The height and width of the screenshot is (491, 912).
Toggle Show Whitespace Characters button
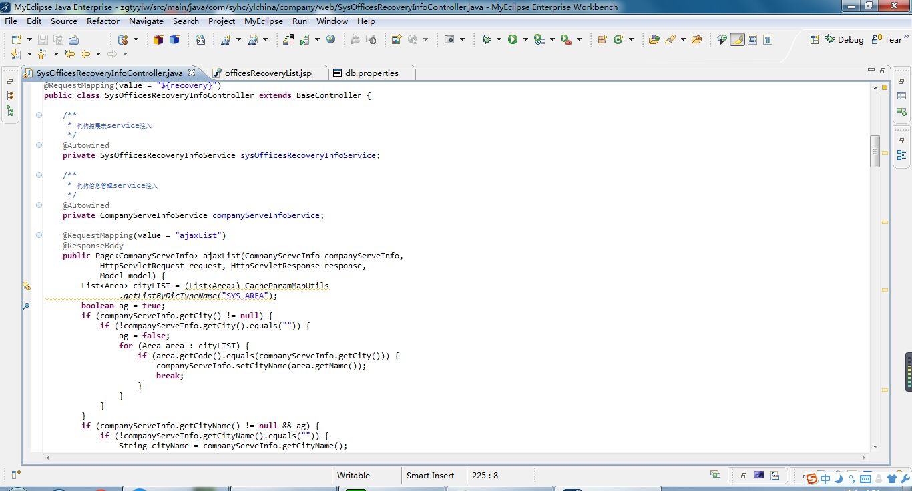coord(768,40)
